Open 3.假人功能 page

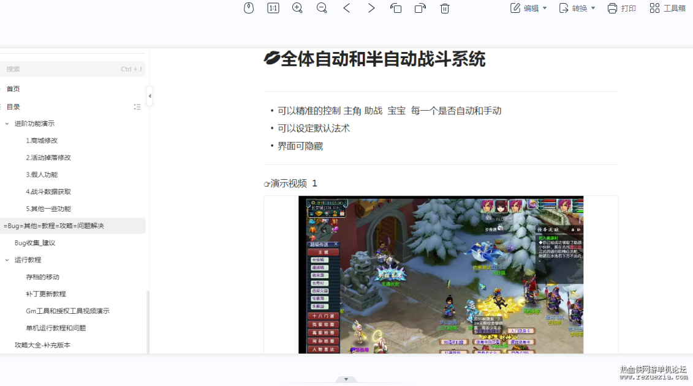click(x=42, y=174)
